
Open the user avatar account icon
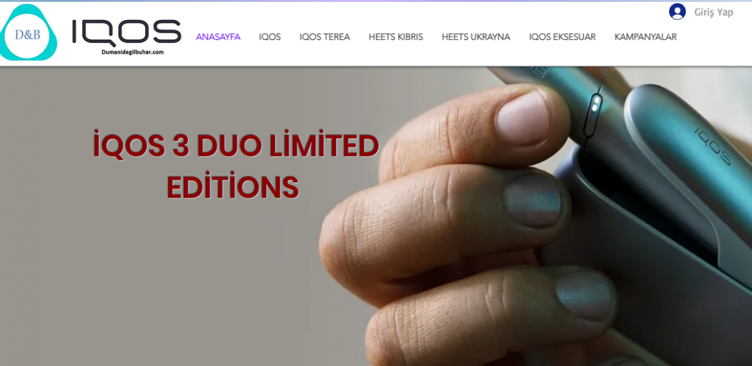pyautogui.click(x=677, y=12)
